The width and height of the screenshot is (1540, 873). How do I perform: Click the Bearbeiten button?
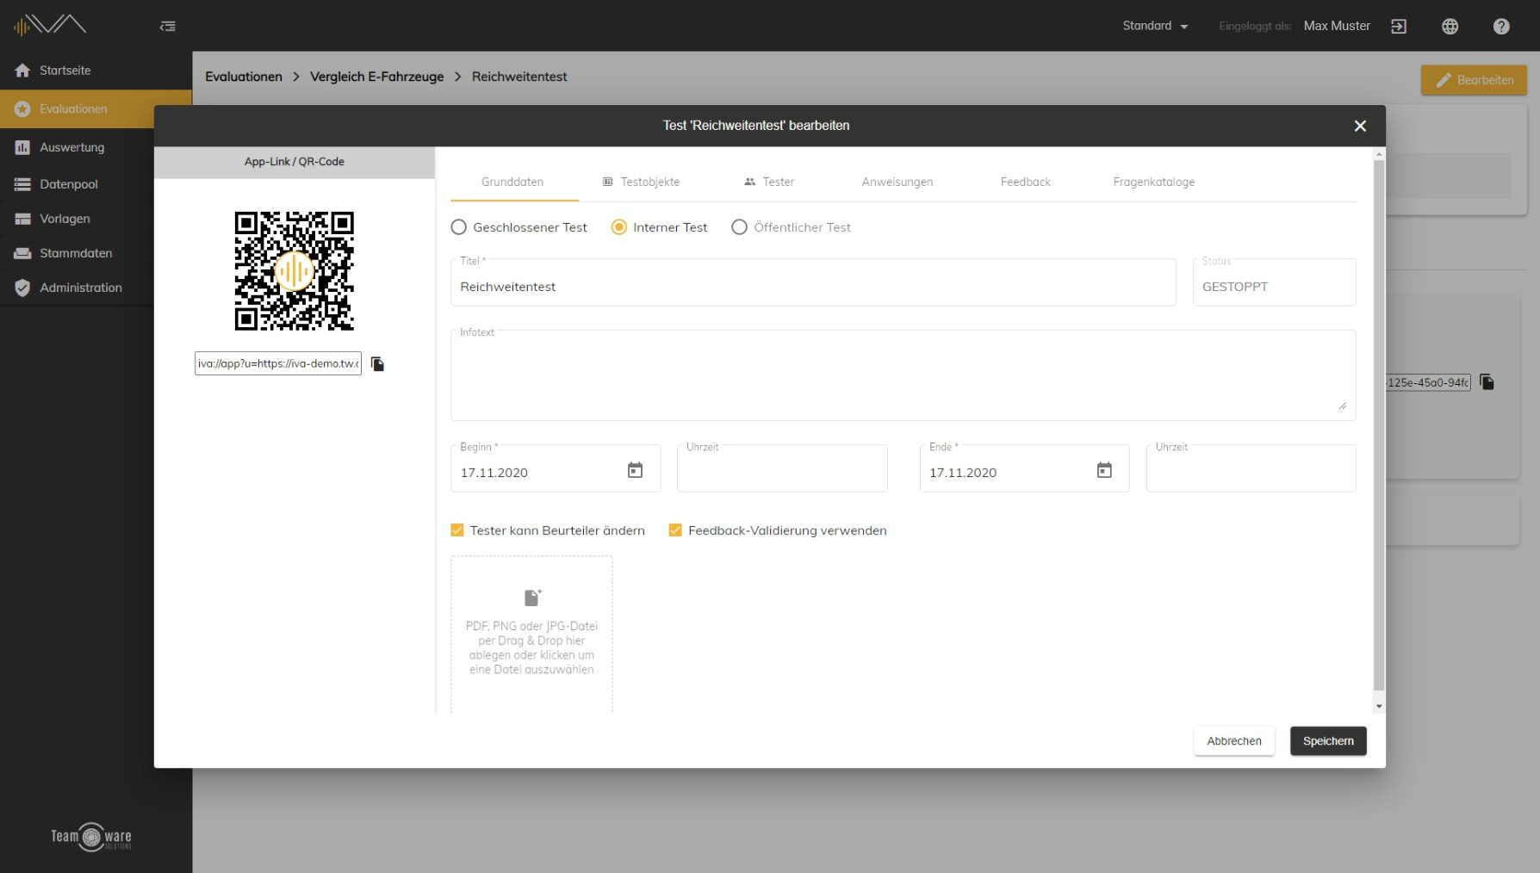pos(1474,80)
